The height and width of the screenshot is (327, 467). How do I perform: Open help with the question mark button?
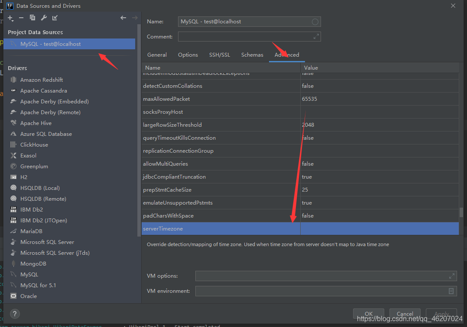click(15, 314)
